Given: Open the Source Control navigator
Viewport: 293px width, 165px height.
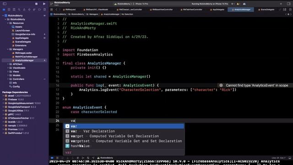Looking at the screenshot, I should (x=9, y=10).
